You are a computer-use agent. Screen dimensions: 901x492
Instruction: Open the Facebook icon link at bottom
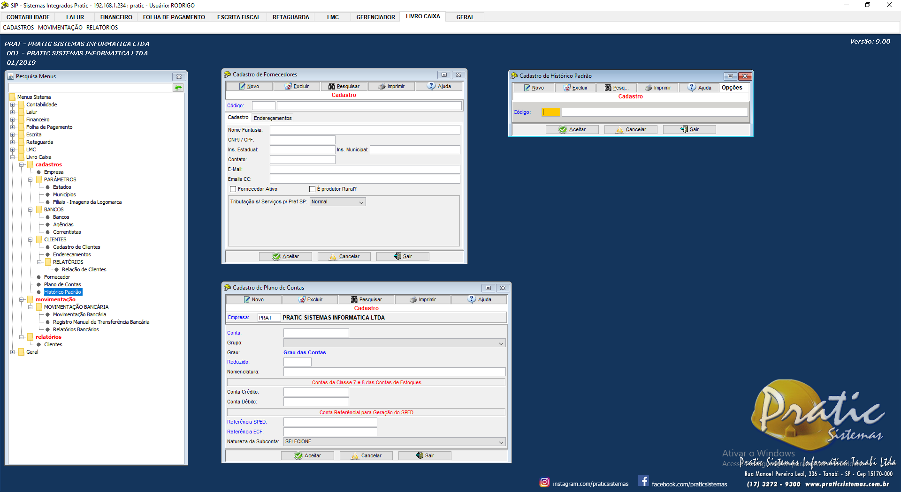point(643,481)
